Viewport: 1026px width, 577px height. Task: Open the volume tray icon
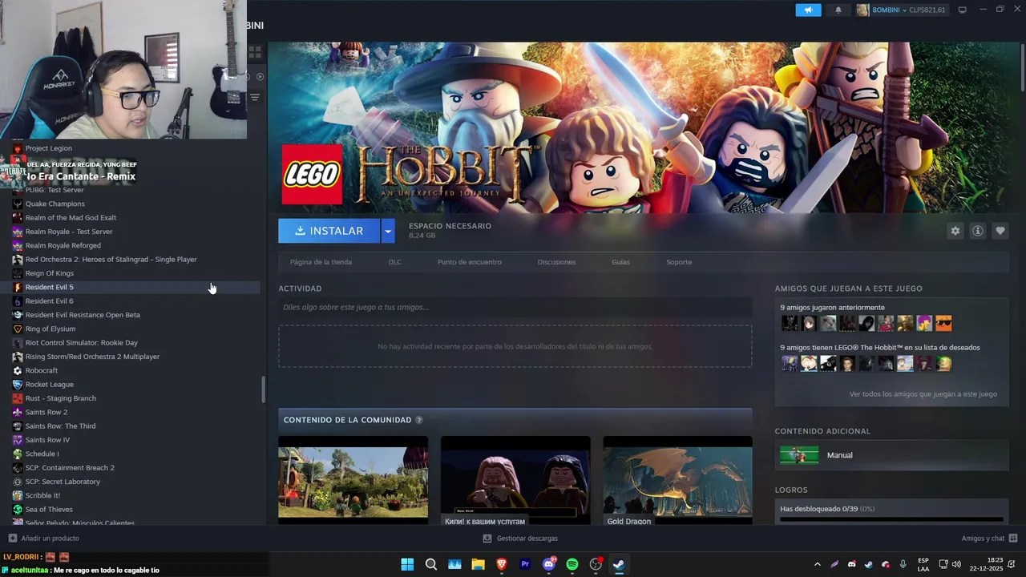pos(956,564)
